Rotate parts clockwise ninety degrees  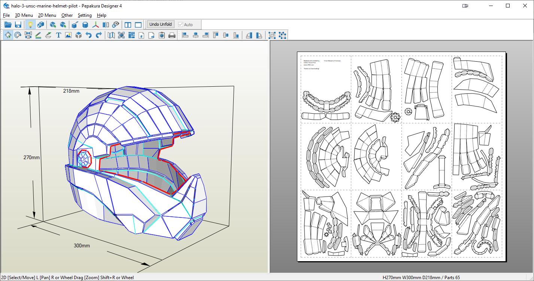pyautogui.click(x=259, y=35)
